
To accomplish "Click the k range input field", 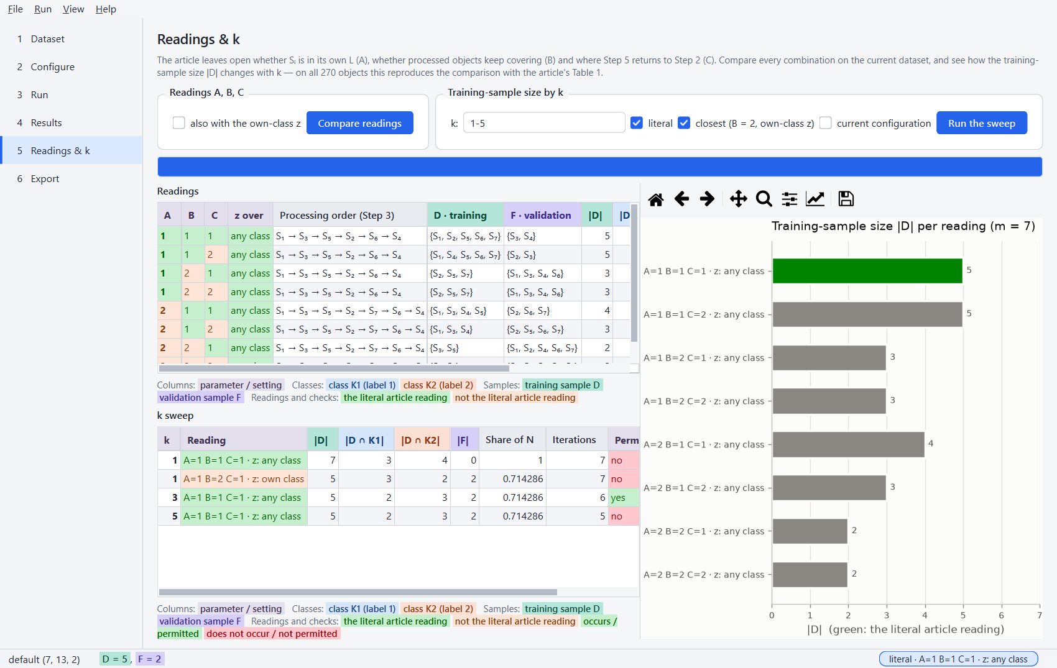I will tap(544, 123).
